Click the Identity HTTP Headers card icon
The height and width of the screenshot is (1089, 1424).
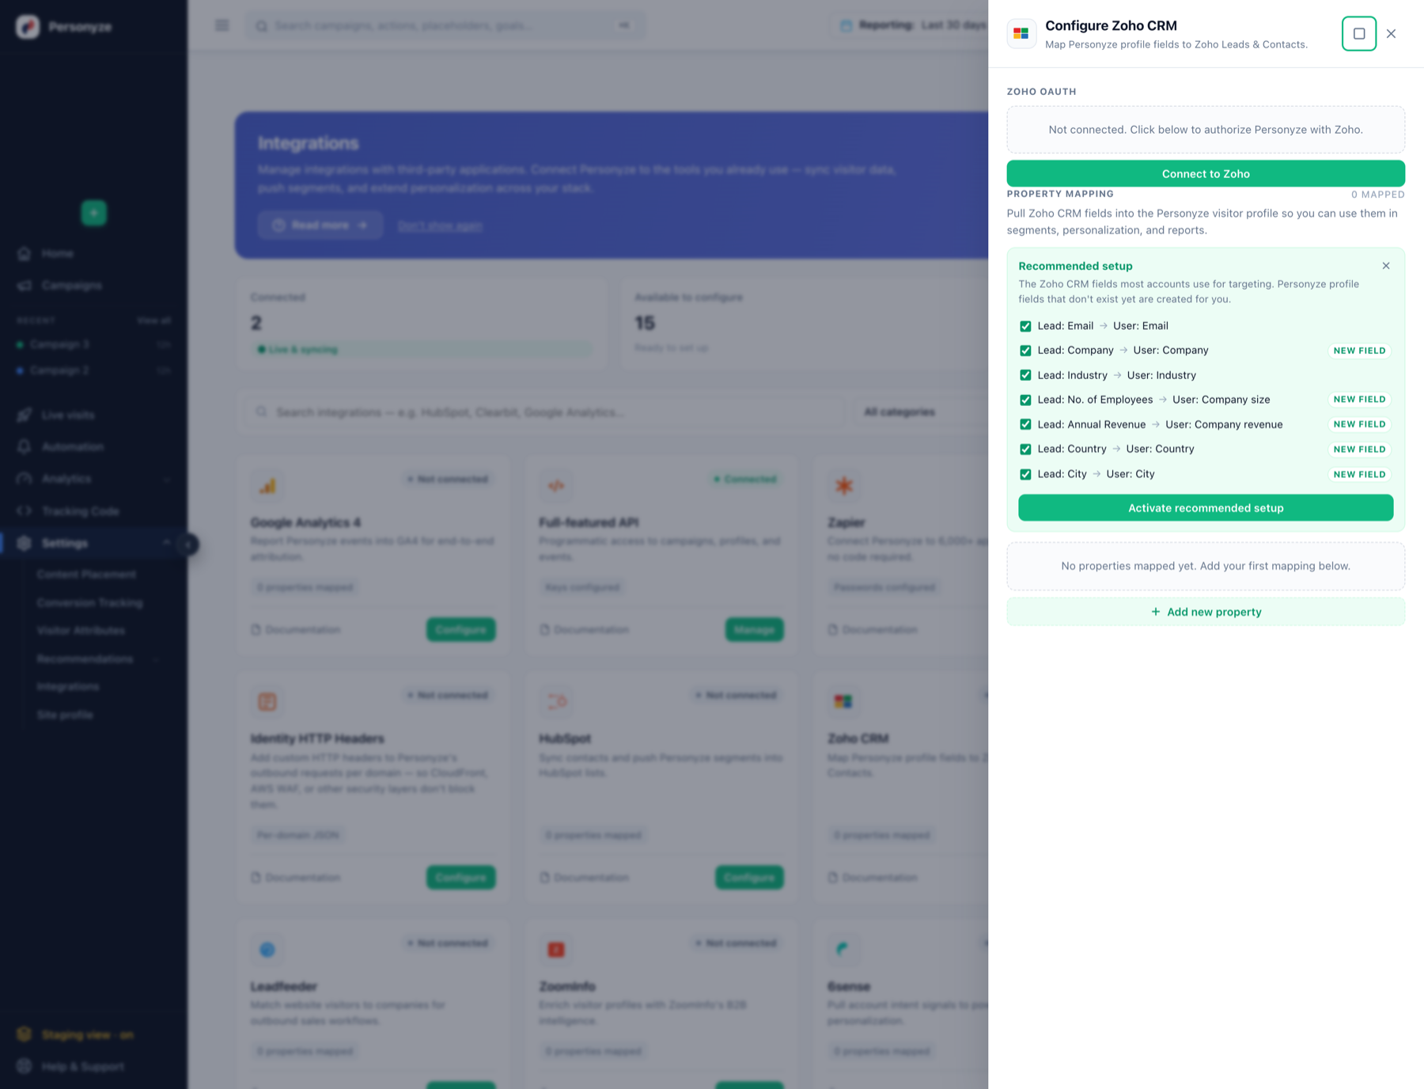(267, 701)
